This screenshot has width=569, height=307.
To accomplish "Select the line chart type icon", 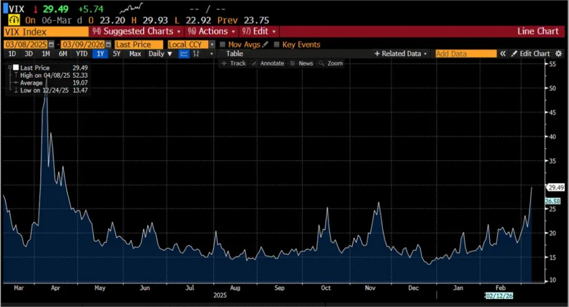I will [184, 54].
